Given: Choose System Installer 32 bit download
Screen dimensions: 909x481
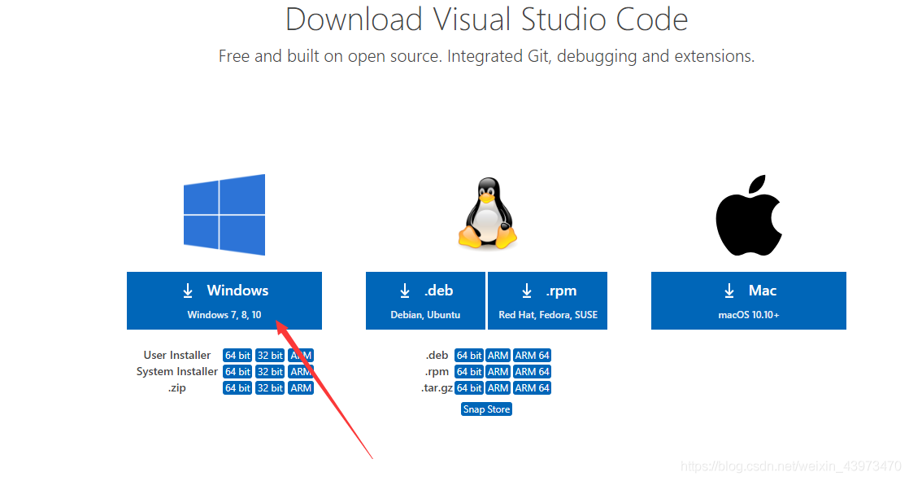Looking at the screenshot, I should pyautogui.click(x=270, y=371).
